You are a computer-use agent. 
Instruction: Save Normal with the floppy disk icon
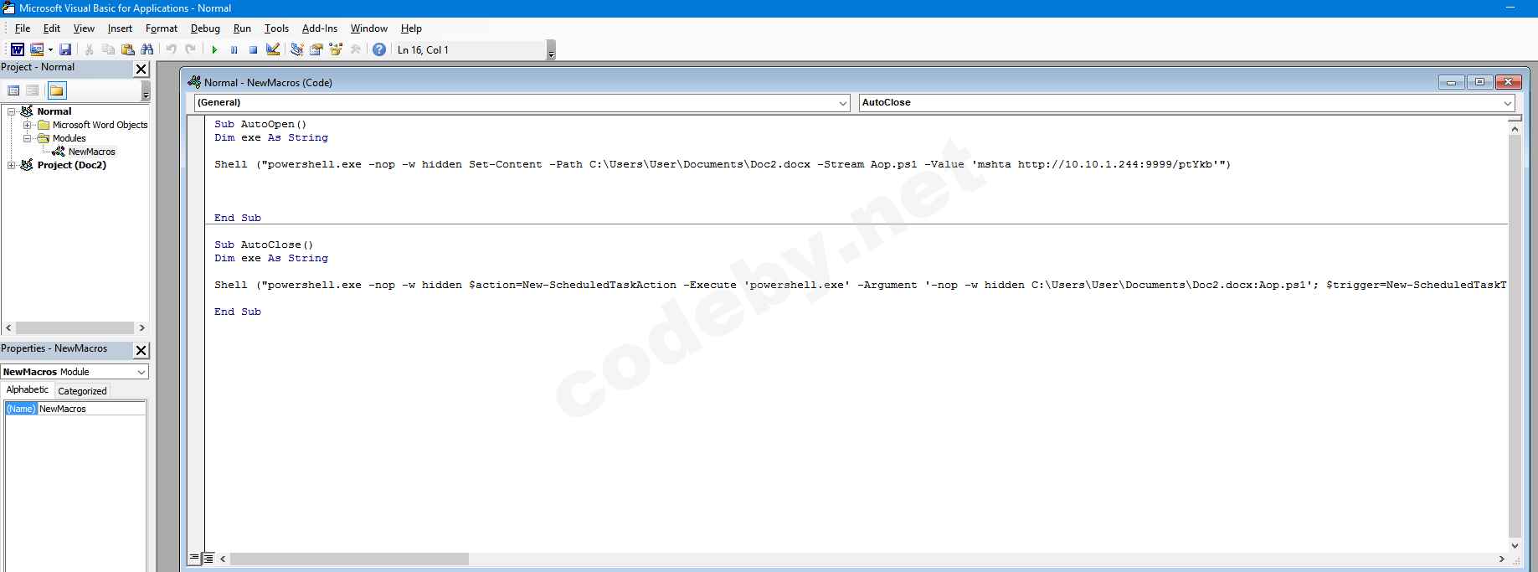(x=65, y=49)
